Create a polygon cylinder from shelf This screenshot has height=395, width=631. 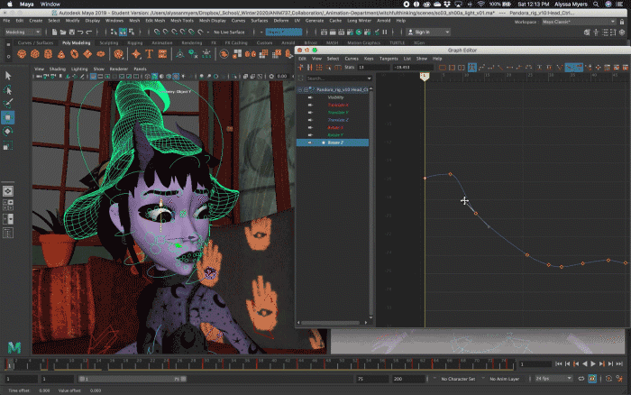click(49, 53)
